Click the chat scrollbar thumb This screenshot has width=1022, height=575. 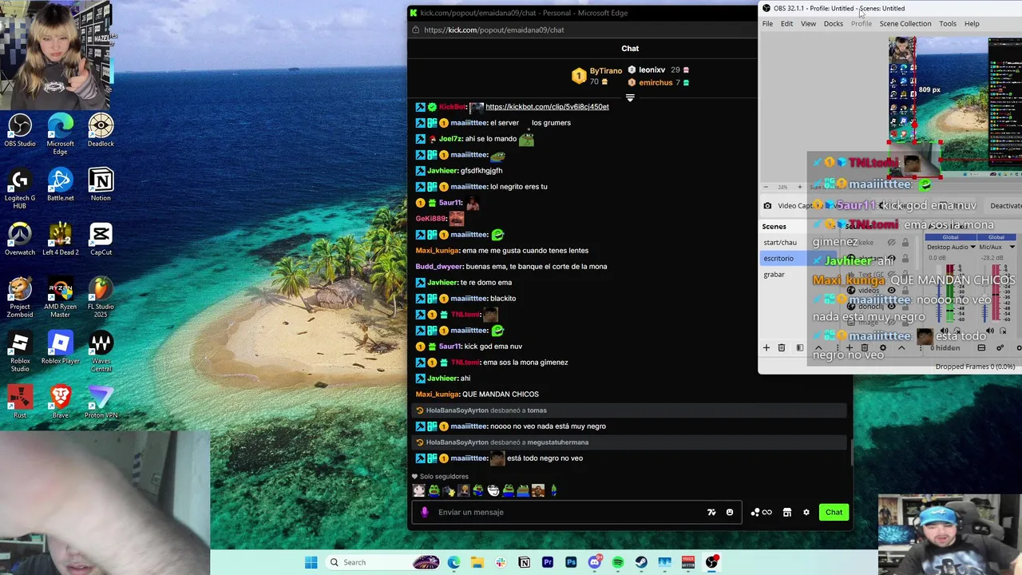(851, 454)
